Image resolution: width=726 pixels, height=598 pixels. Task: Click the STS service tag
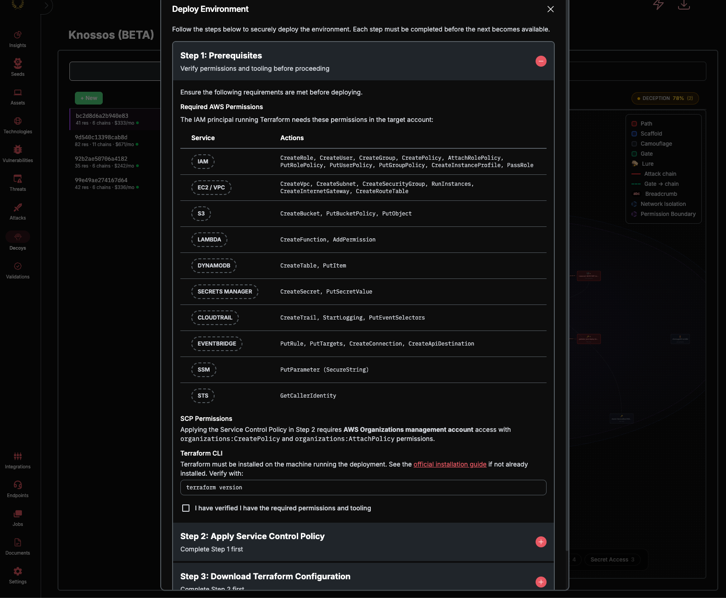click(203, 396)
